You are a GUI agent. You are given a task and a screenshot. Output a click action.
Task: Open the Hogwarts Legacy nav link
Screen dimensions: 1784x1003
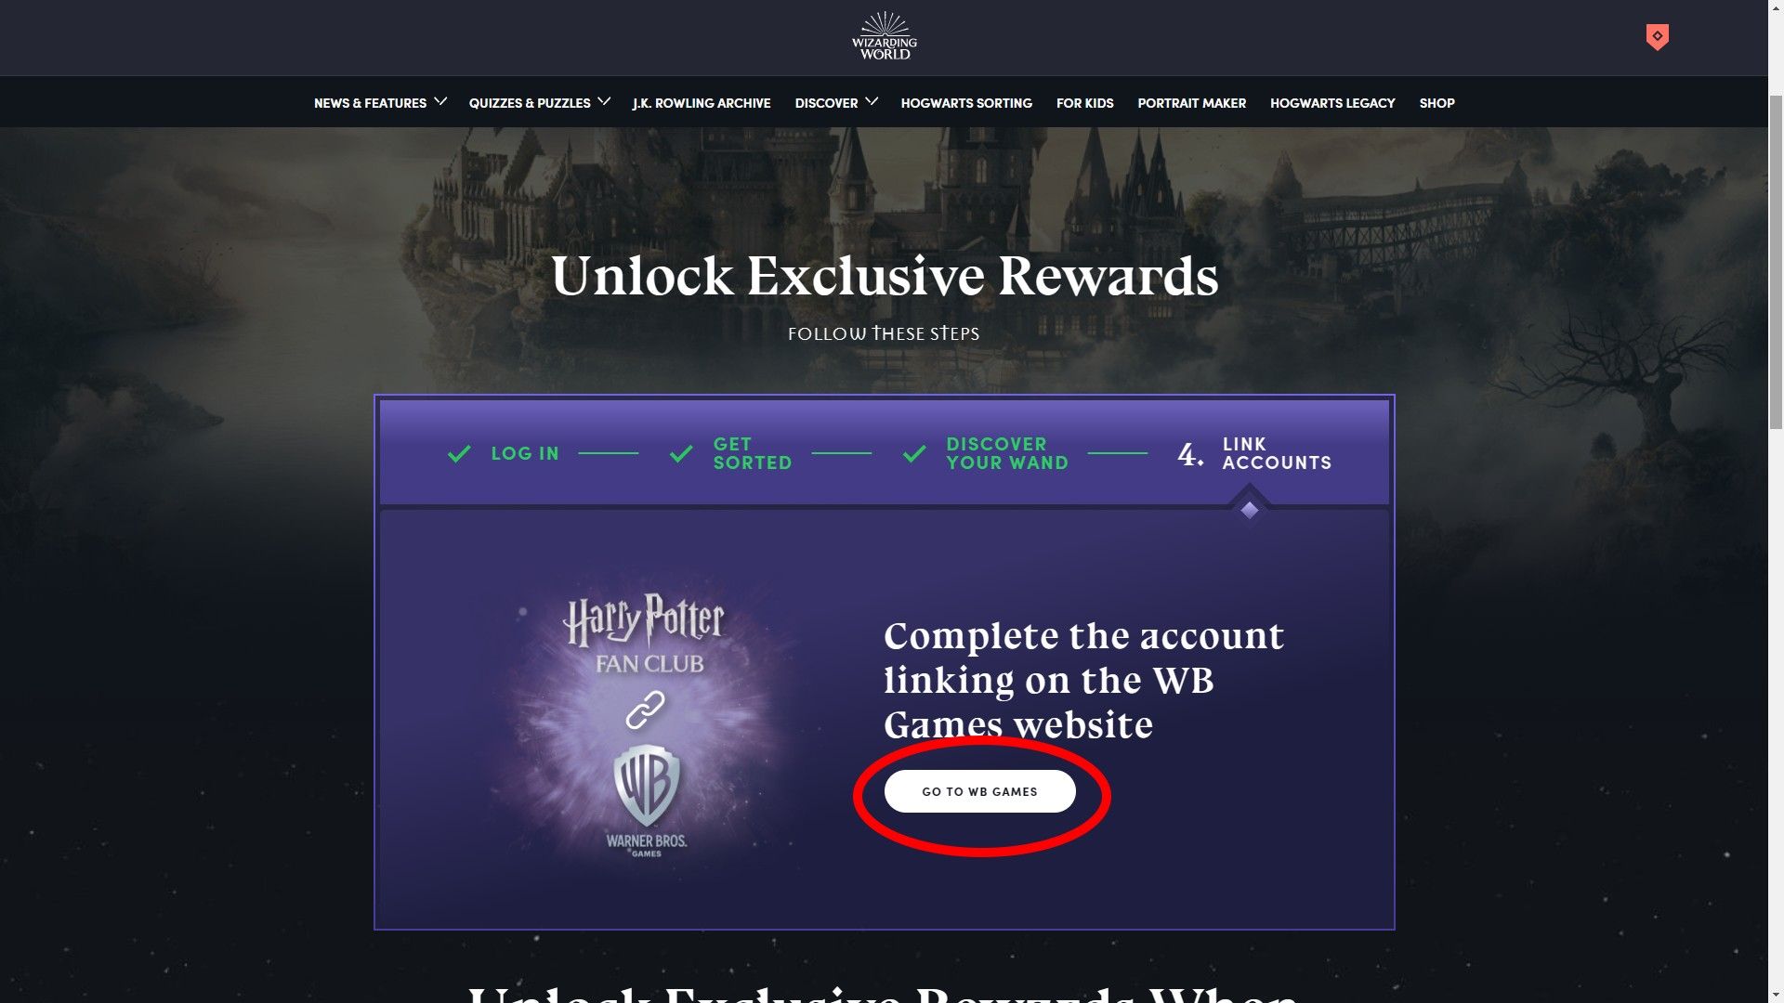tap(1332, 103)
